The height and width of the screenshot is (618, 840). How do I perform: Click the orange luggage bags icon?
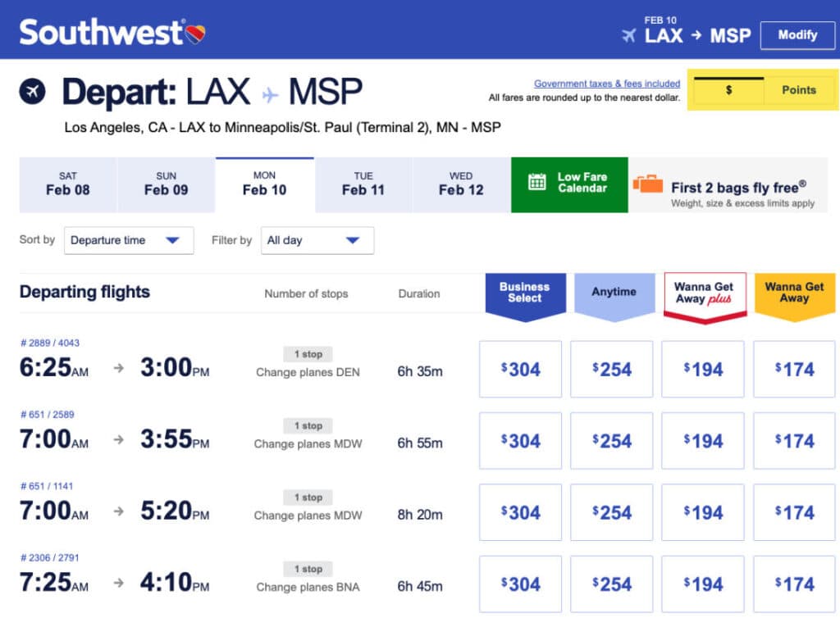[x=648, y=184]
